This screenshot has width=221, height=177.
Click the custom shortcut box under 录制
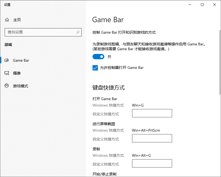pos(152,163)
